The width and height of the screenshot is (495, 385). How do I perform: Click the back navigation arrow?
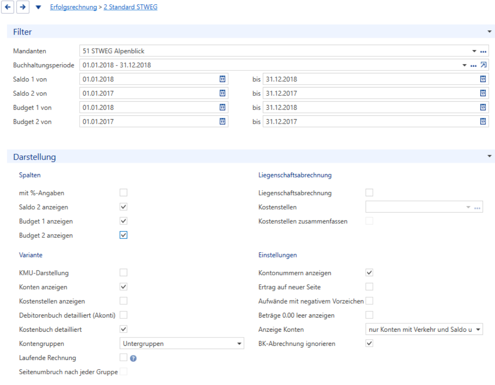8,7
